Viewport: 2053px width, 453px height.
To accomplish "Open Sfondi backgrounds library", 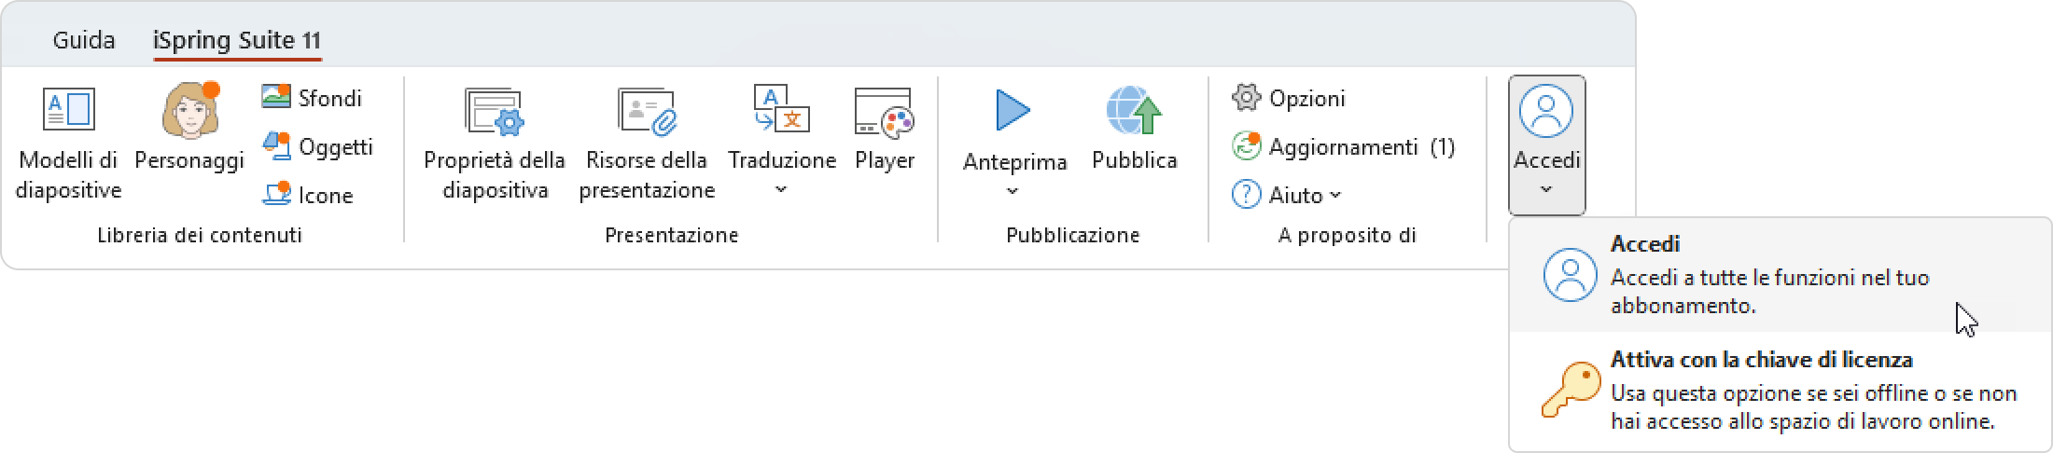I will [313, 98].
